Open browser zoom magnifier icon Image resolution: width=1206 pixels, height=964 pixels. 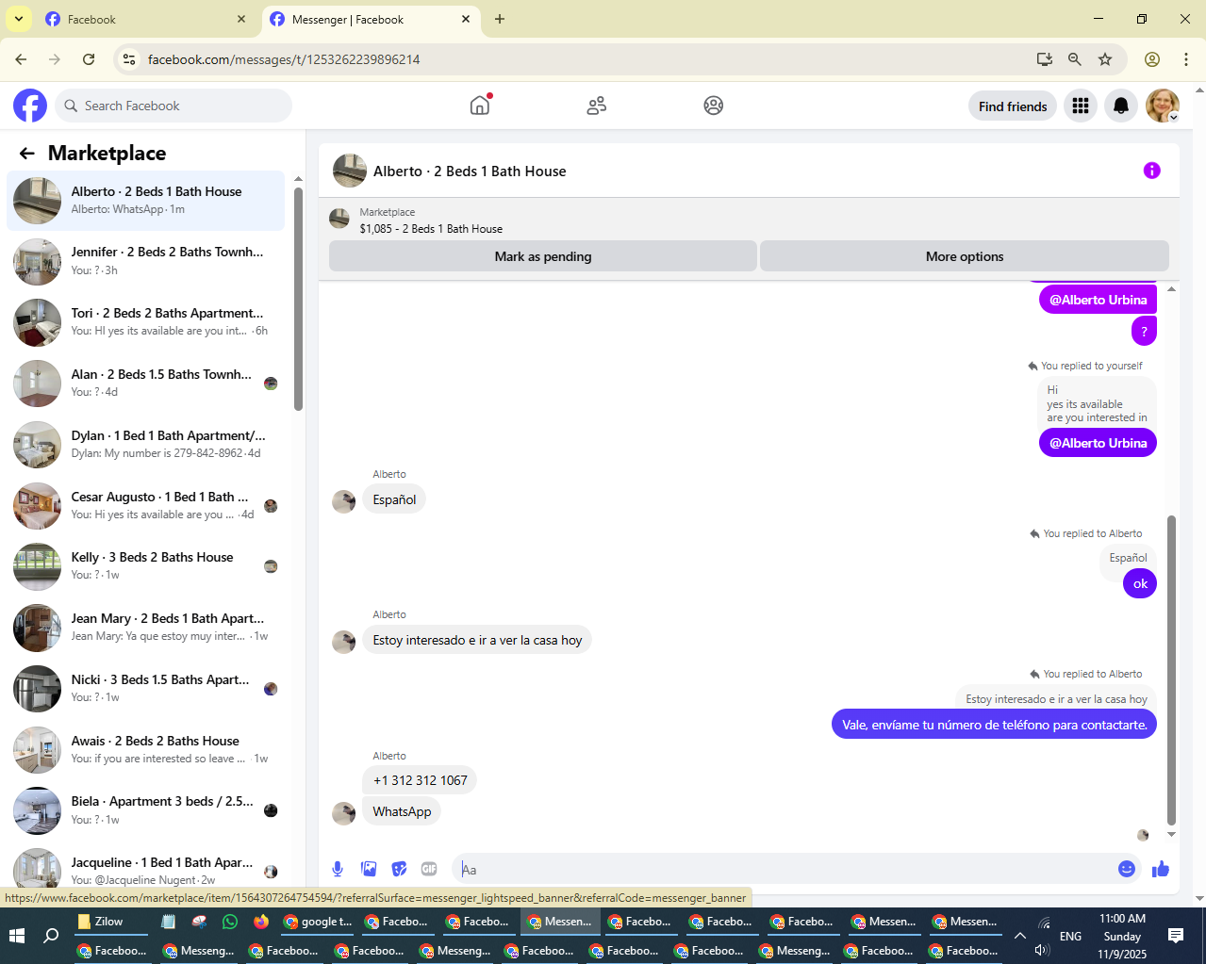click(1074, 59)
